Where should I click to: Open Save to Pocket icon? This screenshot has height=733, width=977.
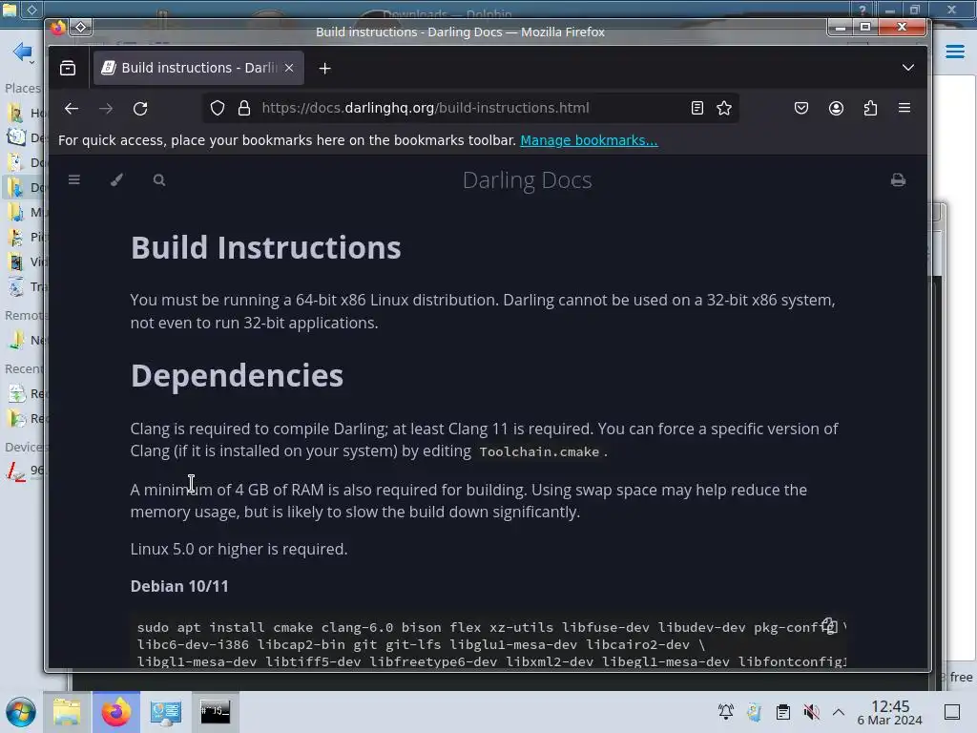[x=801, y=109]
